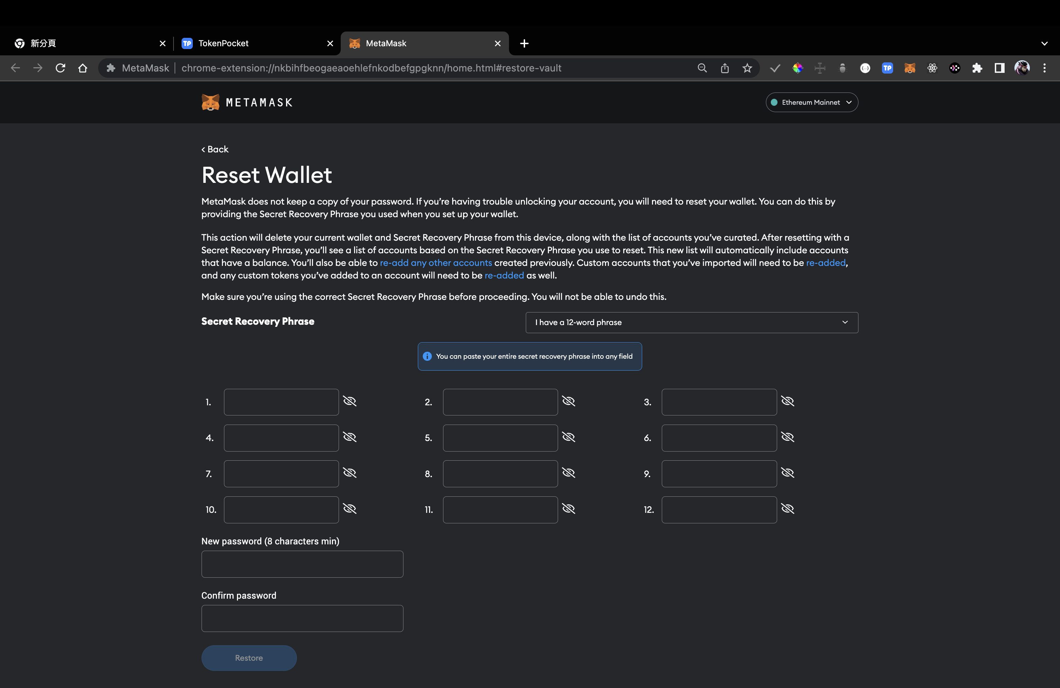Click the Restore button
Image resolution: width=1060 pixels, height=688 pixels.
[249, 658]
